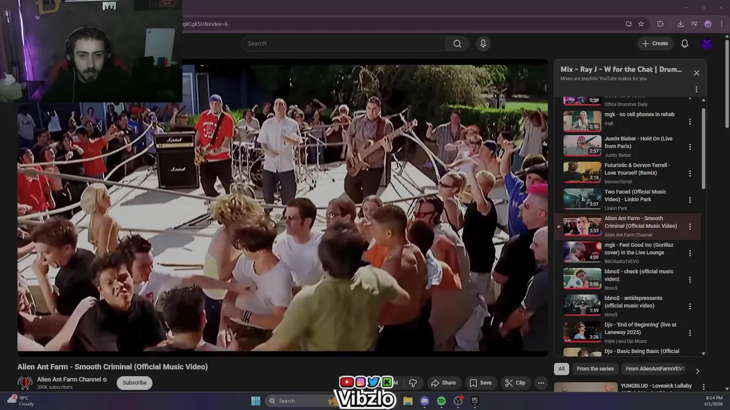Image resolution: width=730 pixels, height=410 pixels.
Task: Open mgk no cell phones in rehab thumbnail
Action: click(582, 121)
